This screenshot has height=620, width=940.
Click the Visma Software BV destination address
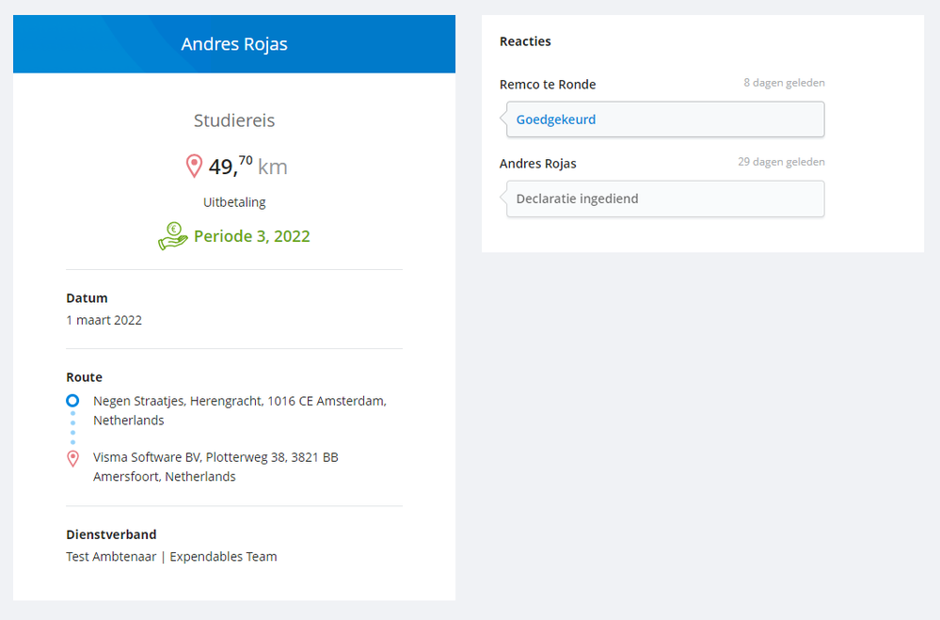215,467
